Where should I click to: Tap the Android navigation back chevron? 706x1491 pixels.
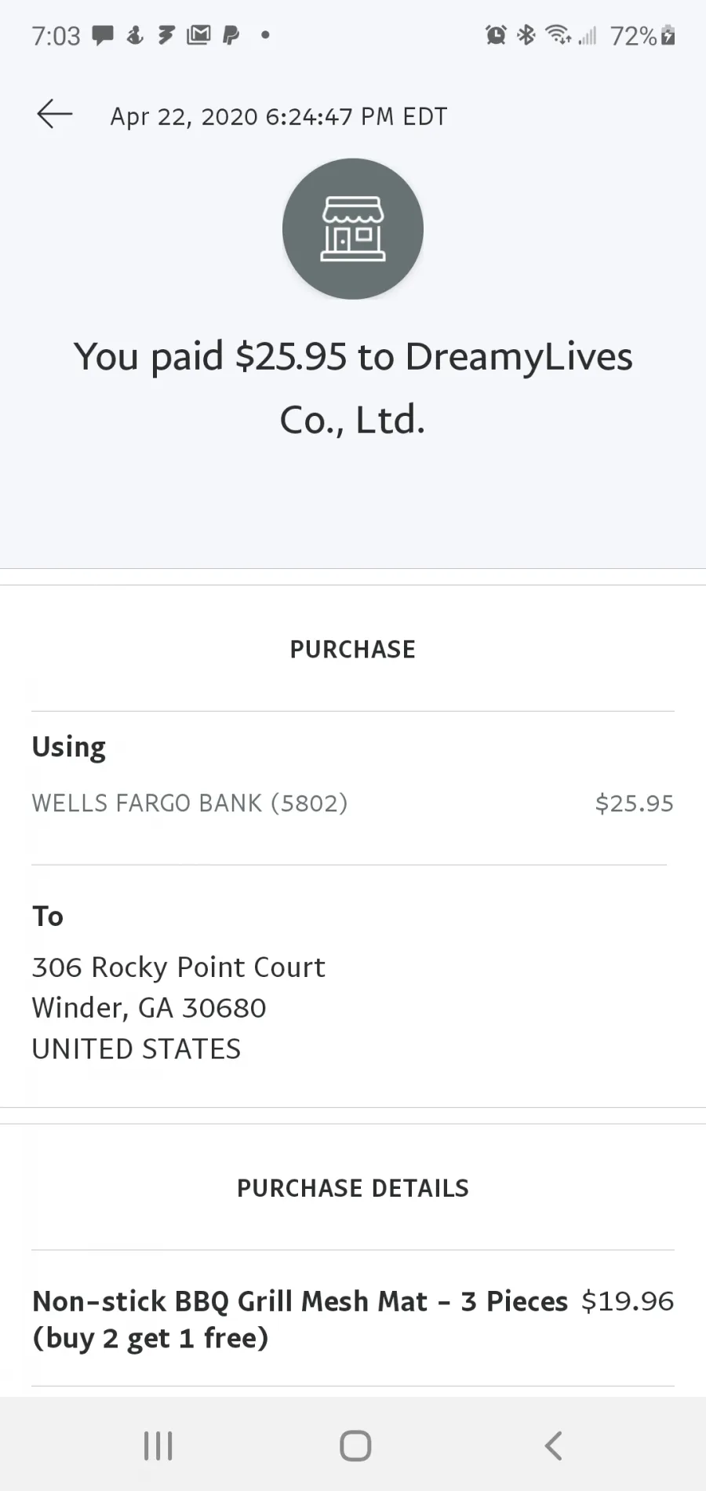(554, 1445)
